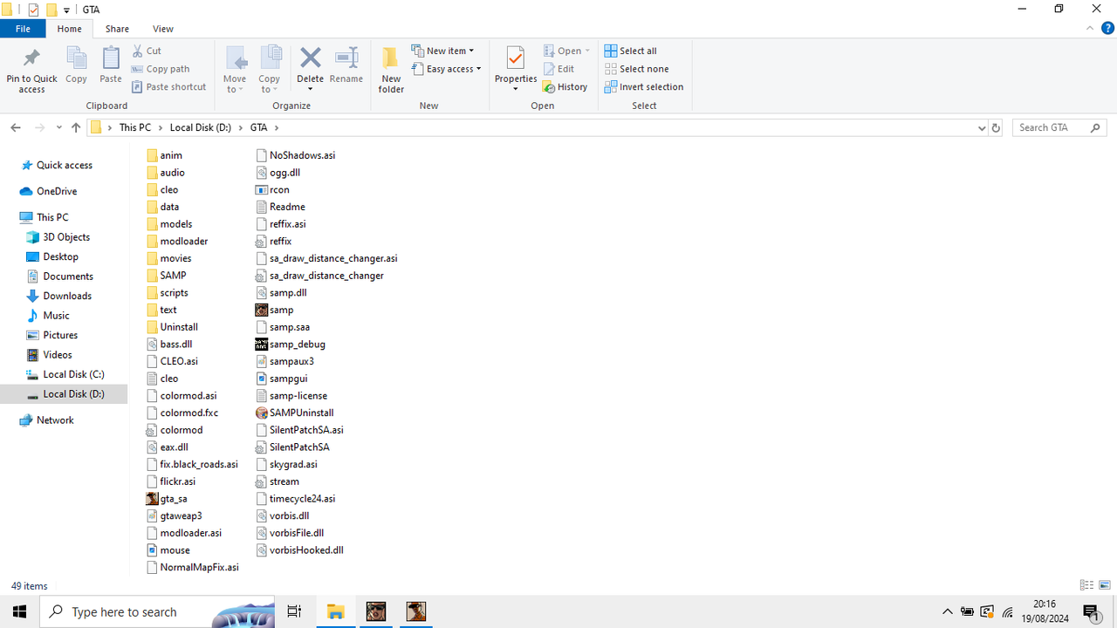Click Copy path in ribbon
Screen dimensions: 1117x628
click(x=161, y=69)
